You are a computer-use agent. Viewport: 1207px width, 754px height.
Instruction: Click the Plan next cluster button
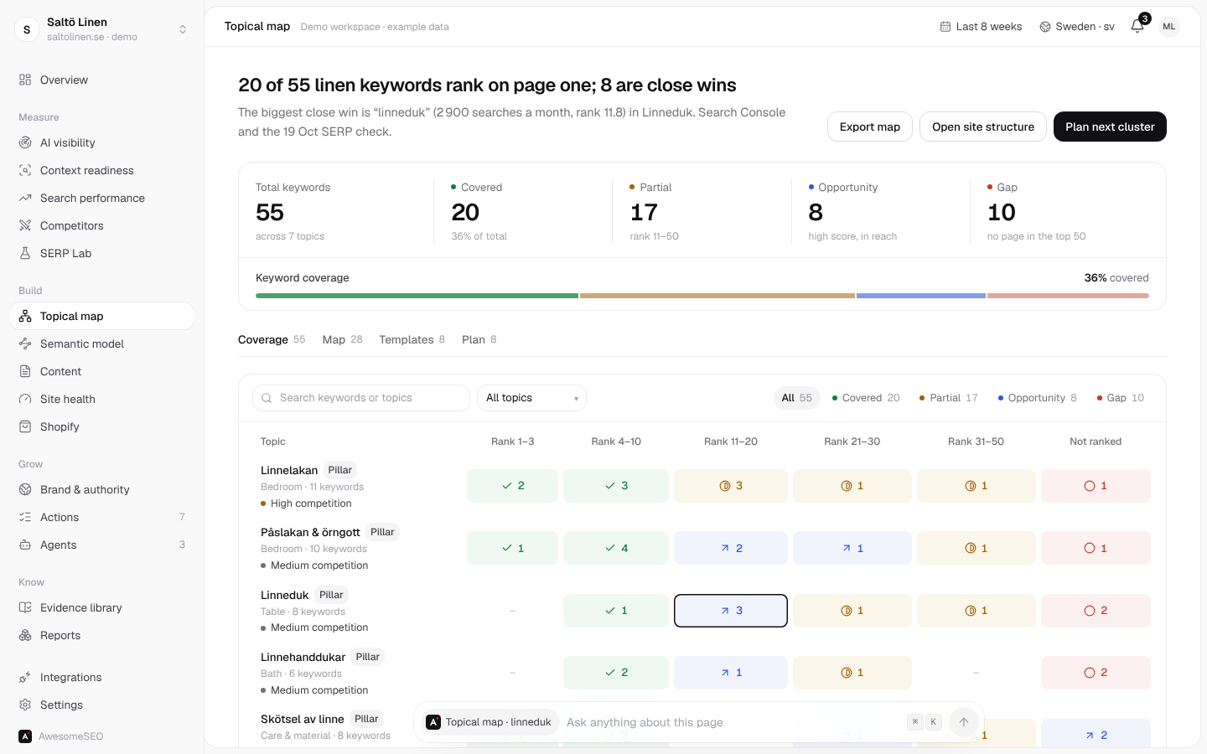(x=1110, y=127)
